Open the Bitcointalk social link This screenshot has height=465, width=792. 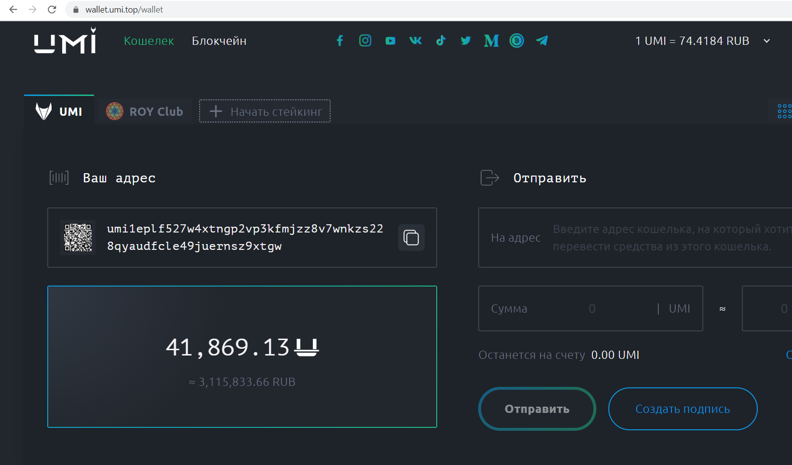(517, 41)
